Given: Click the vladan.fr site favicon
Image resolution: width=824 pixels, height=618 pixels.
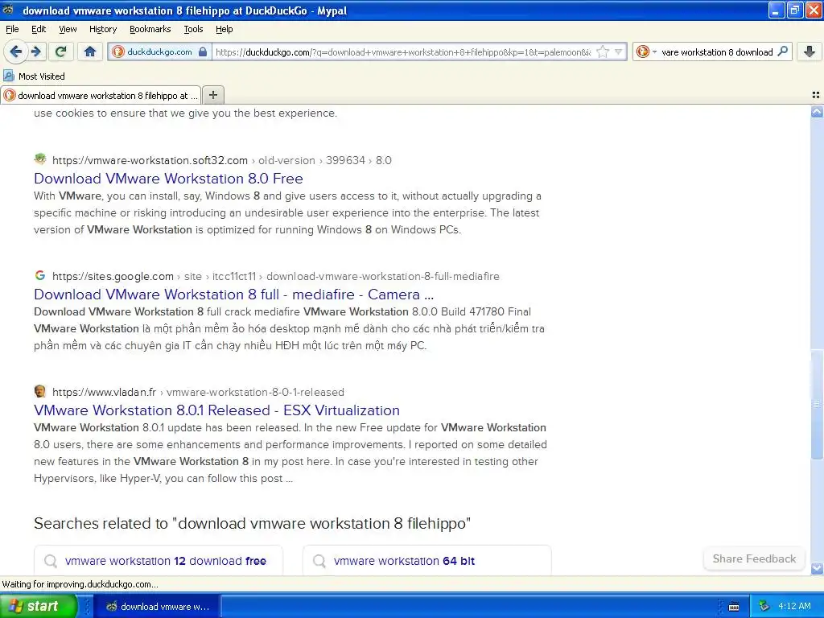Looking at the screenshot, I should pos(40,391).
